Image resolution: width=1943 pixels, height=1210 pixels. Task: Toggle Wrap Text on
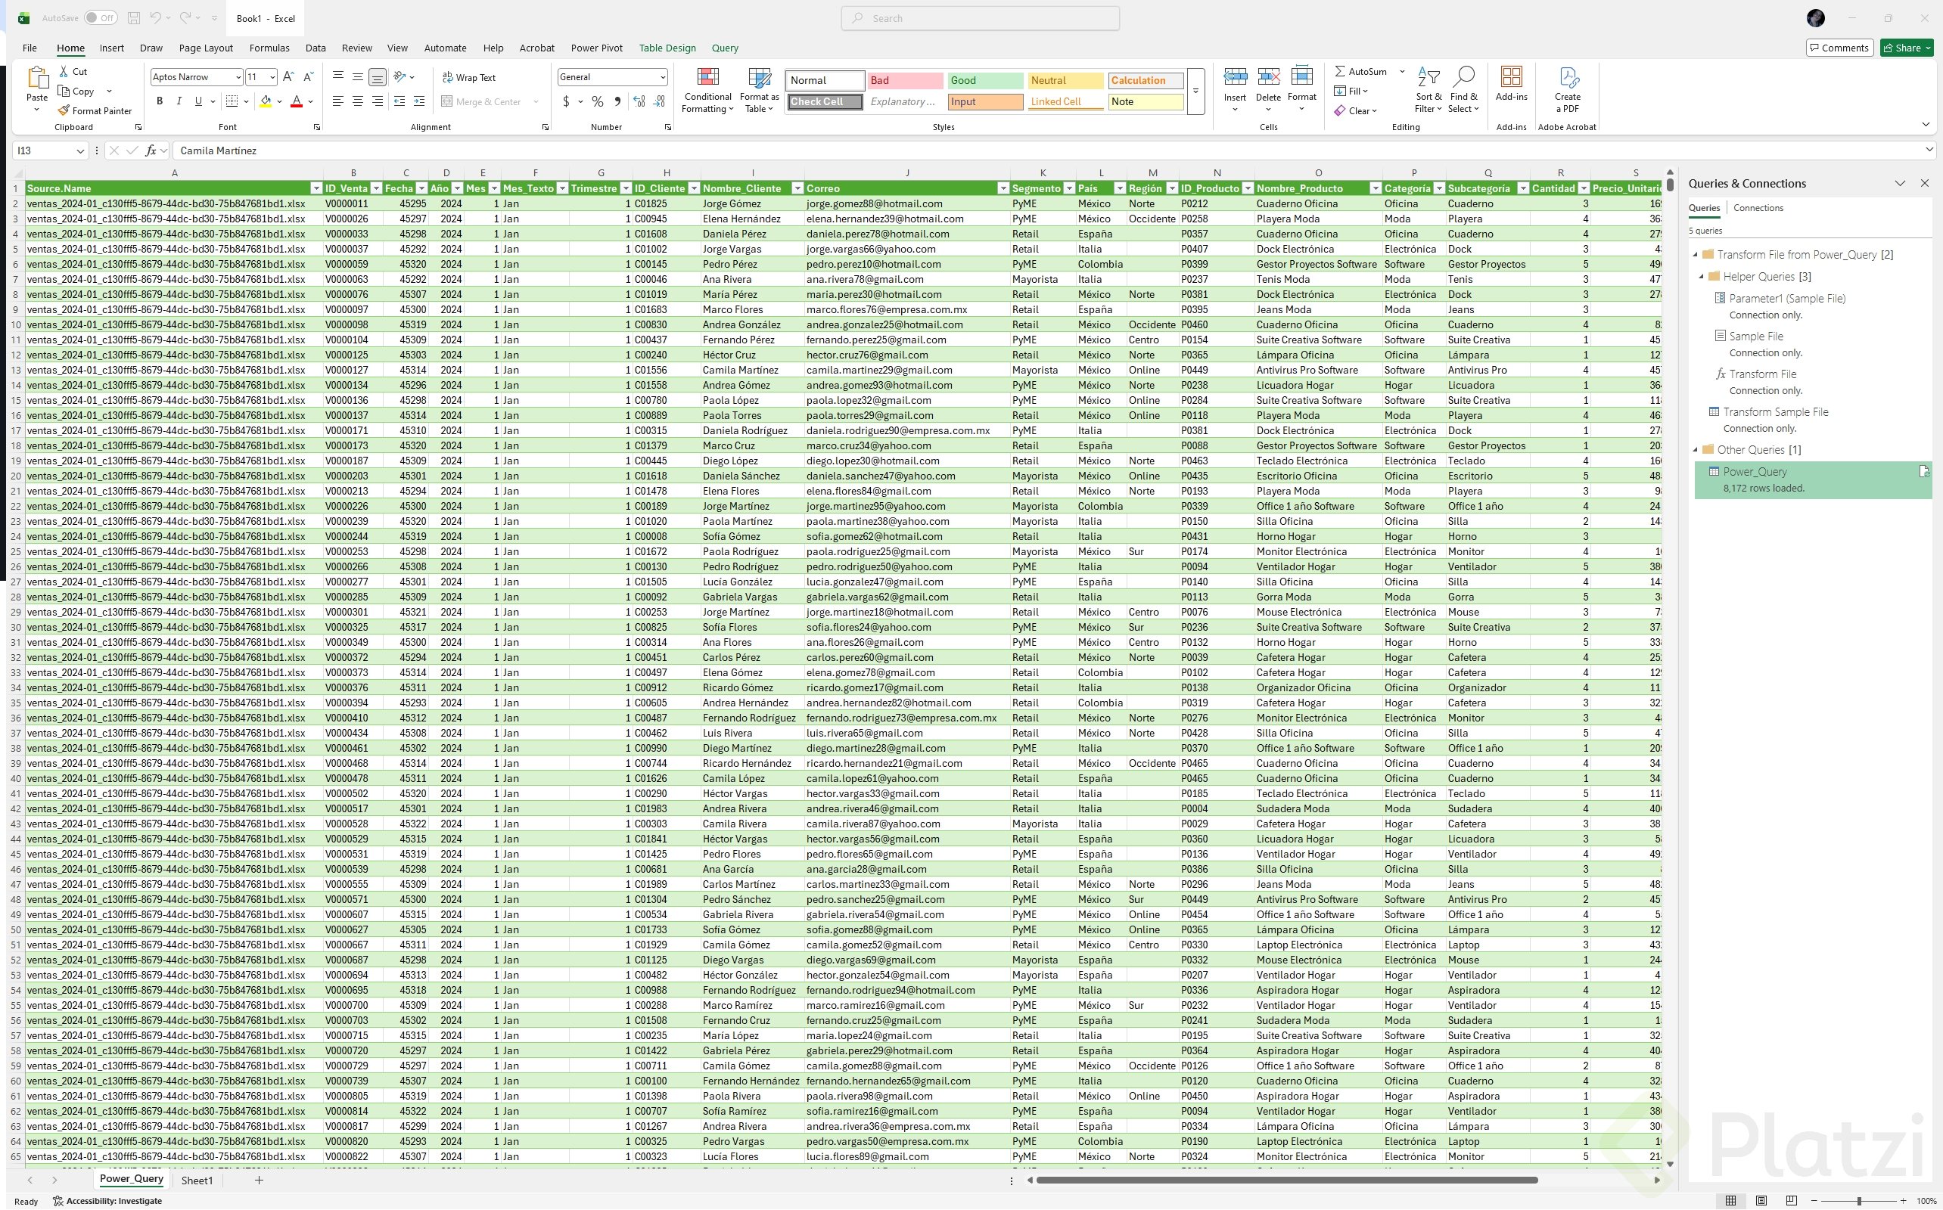[469, 78]
